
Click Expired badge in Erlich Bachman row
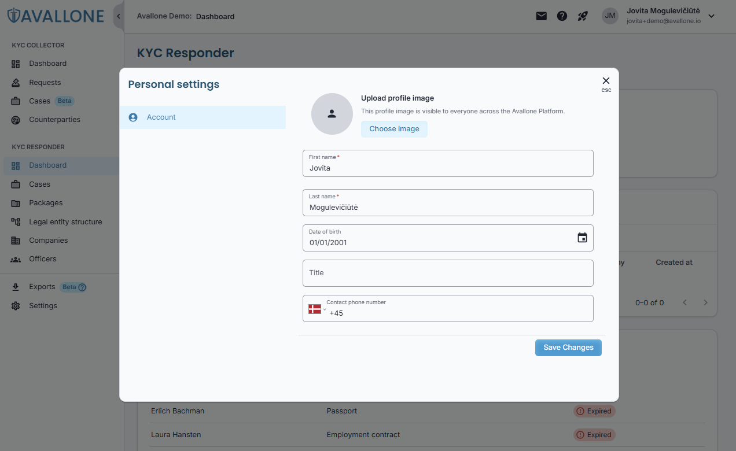[594, 411]
